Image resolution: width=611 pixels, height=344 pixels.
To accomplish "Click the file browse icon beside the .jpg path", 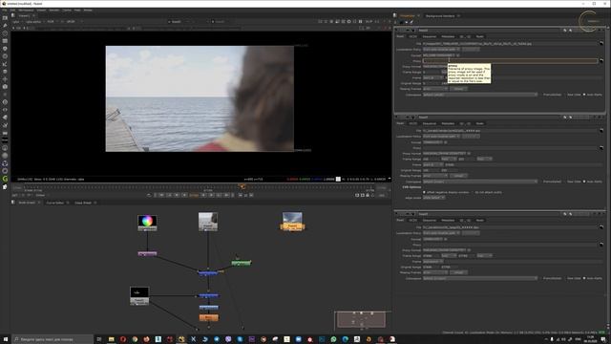I will pos(601,43).
